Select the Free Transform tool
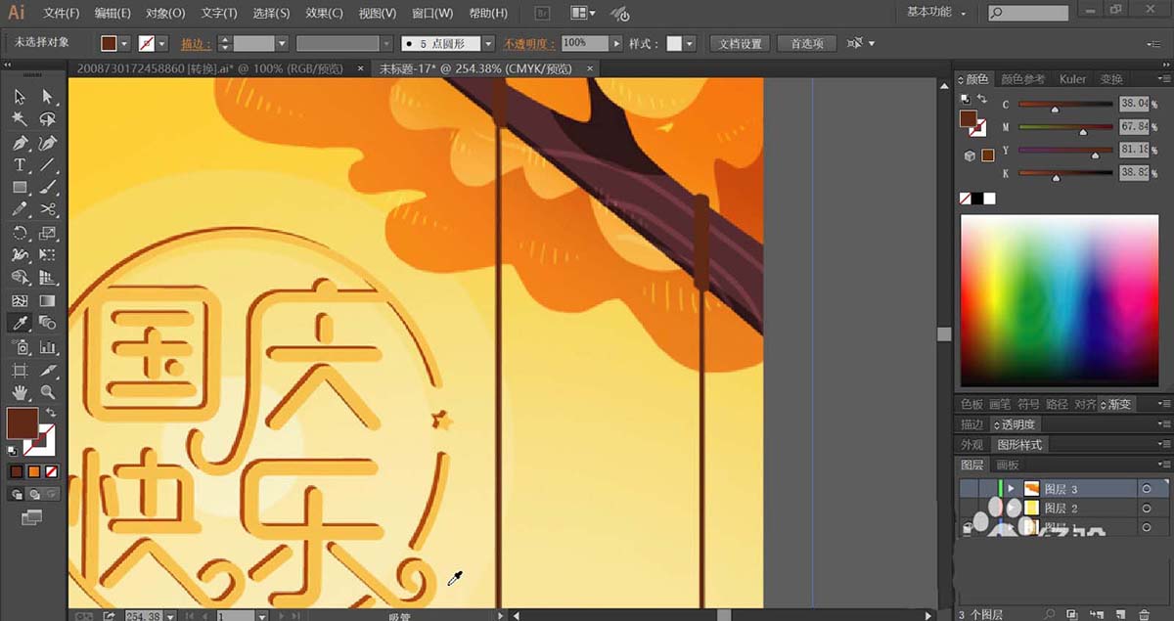 click(47, 255)
